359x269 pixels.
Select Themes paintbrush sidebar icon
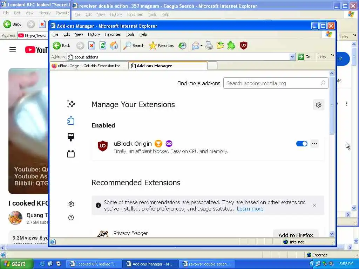coord(71,137)
